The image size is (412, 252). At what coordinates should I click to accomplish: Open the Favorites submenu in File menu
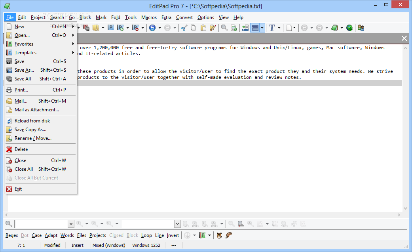[40, 44]
